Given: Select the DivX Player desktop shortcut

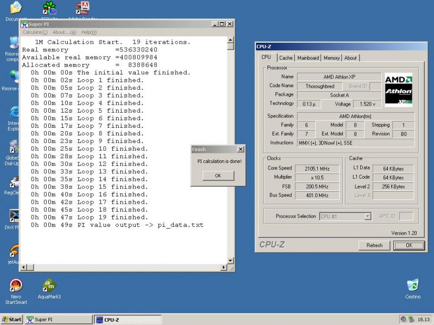Looking at the screenshot, I should tap(15, 216).
